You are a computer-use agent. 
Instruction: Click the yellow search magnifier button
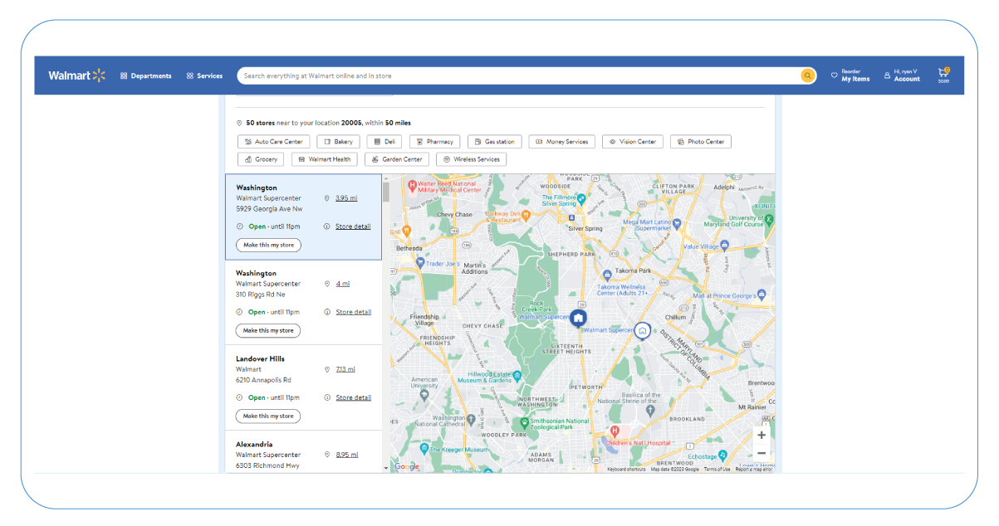click(x=808, y=75)
